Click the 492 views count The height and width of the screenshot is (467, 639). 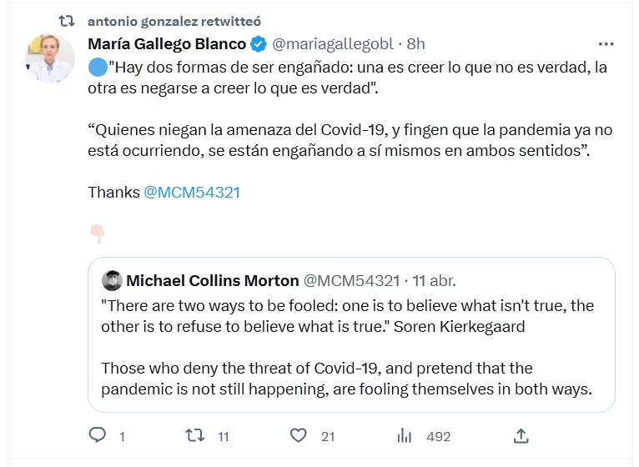pos(438,436)
